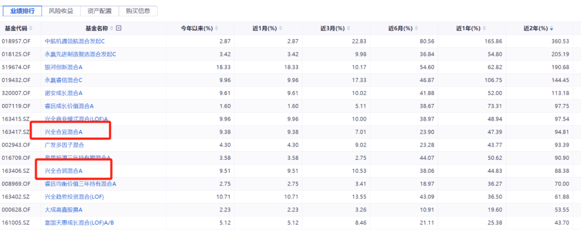This screenshot has width=581, height=235.
Task: Open fund link 中航机遇领航混合发起C
Action: (75, 41)
